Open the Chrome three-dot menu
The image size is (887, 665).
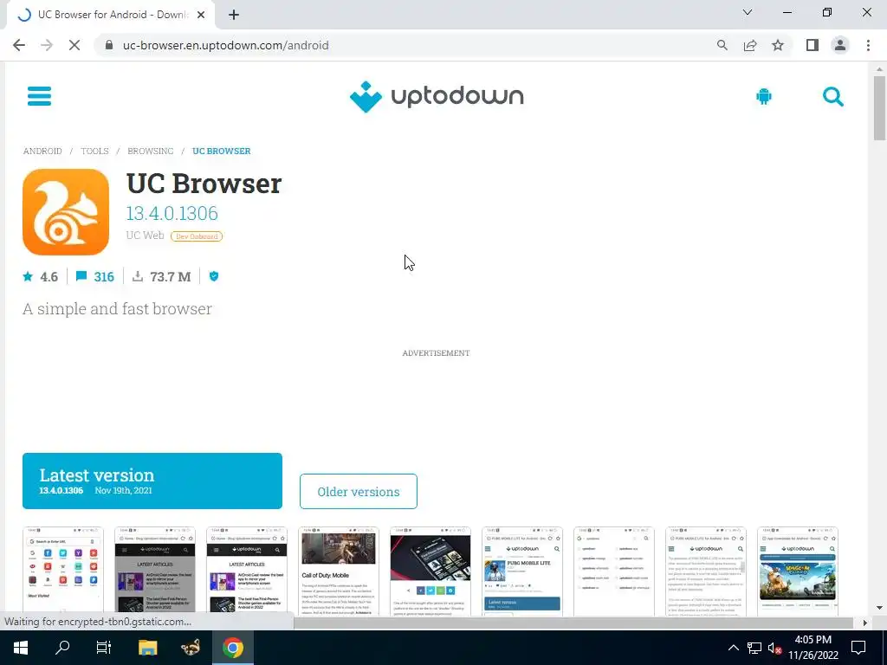(x=868, y=45)
